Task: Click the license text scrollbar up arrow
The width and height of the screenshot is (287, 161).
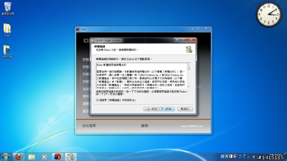Action: (188, 65)
